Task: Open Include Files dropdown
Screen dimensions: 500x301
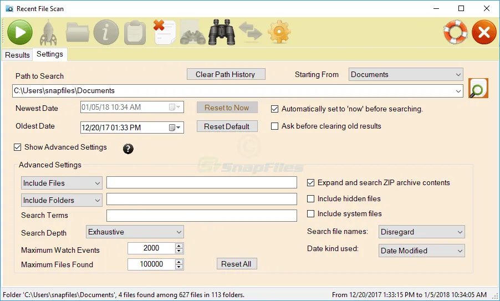Action: pyautogui.click(x=62, y=183)
